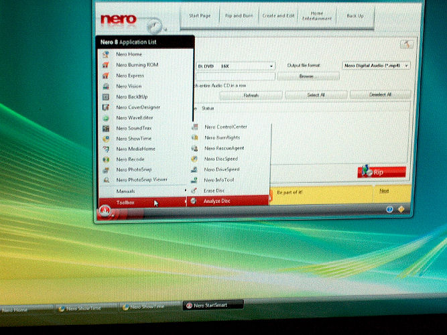
Task: Click the 'Output file format' label
Action: point(304,65)
